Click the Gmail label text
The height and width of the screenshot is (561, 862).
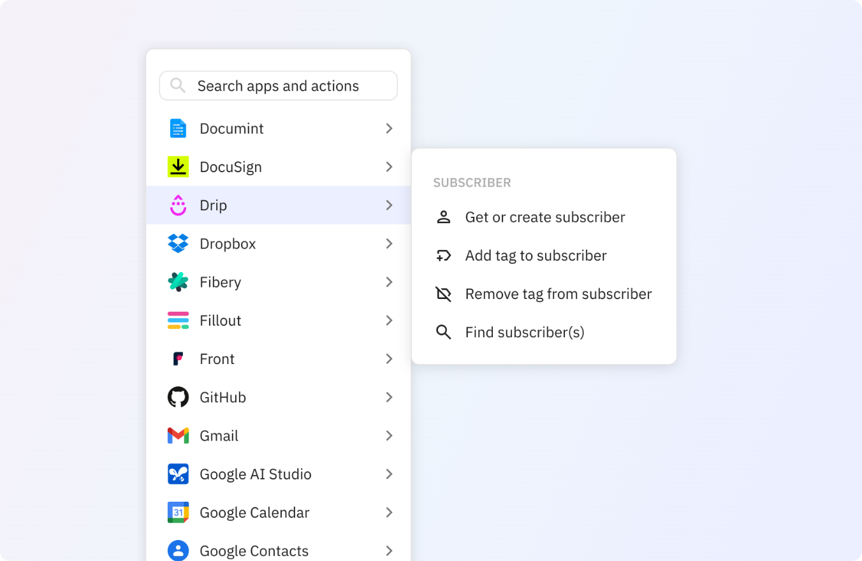pos(219,435)
